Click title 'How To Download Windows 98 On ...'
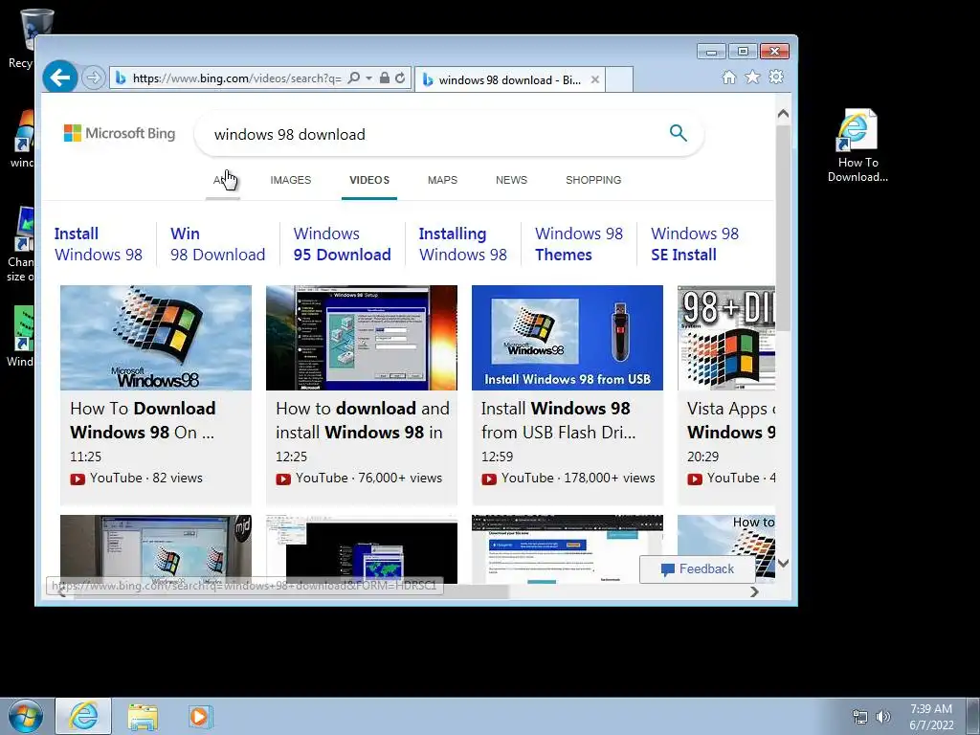 143,420
